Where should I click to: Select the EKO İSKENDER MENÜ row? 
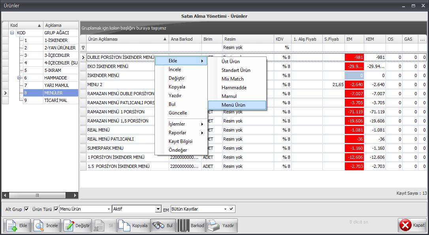click(x=253, y=66)
